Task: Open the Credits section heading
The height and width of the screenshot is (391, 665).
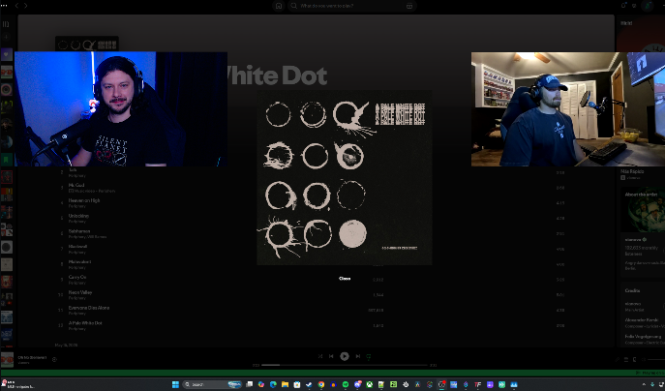Action: [632, 290]
